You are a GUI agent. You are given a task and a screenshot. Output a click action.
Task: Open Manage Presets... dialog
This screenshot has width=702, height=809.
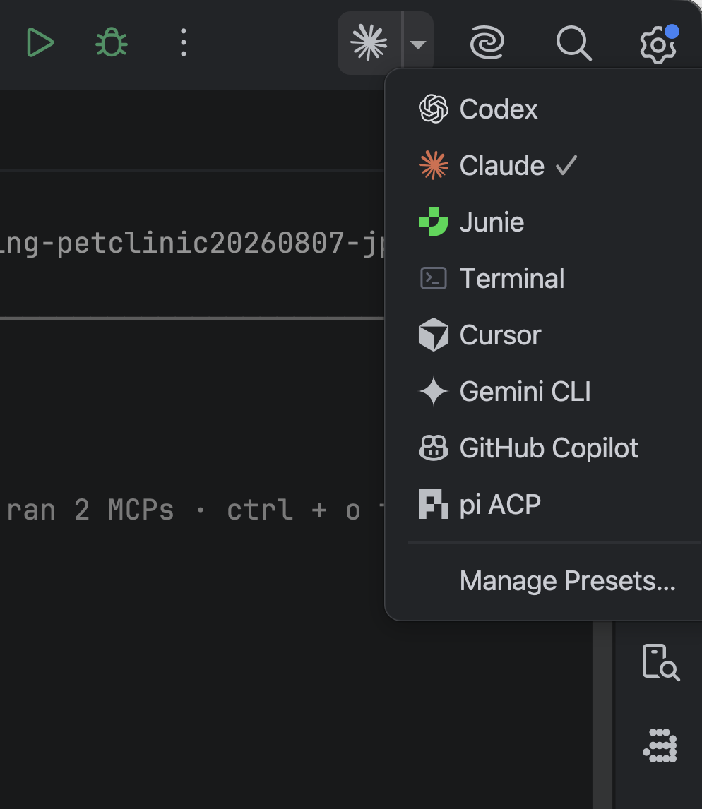coord(567,581)
